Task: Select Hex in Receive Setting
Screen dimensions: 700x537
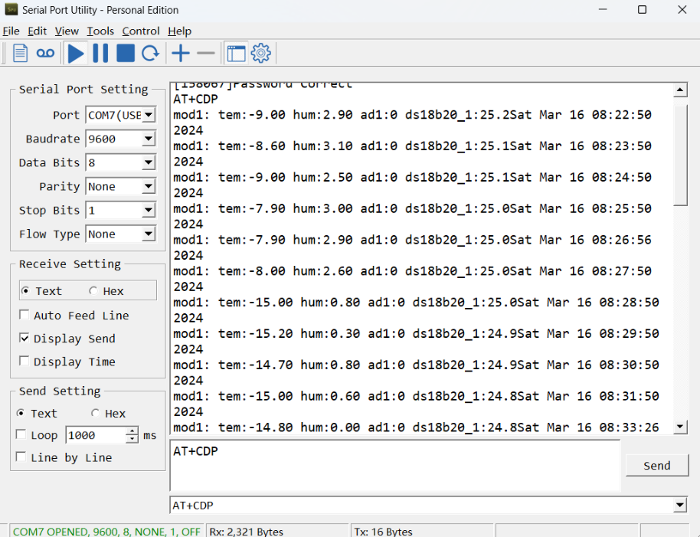Action: coord(106,291)
